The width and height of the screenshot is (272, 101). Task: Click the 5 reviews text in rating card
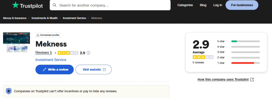pyautogui.click(x=198, y=62)
